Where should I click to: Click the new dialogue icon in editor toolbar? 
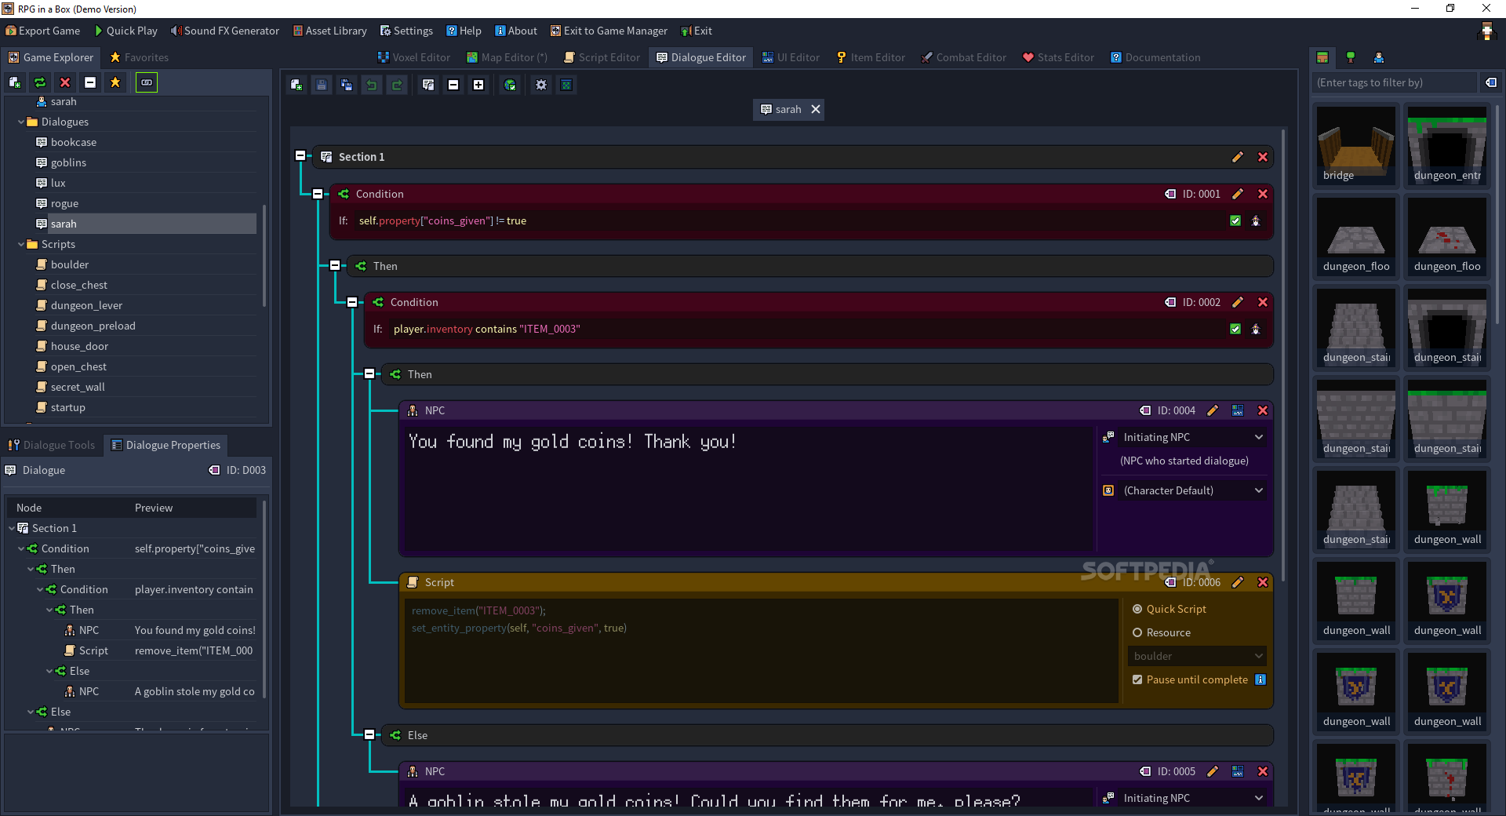296,85
